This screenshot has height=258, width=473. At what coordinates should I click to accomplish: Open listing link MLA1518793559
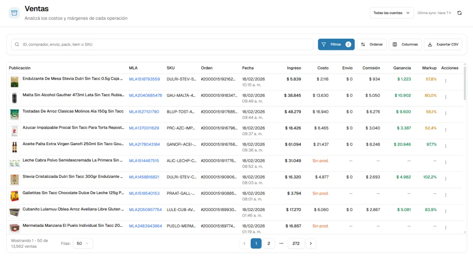[x=144, y=79]
